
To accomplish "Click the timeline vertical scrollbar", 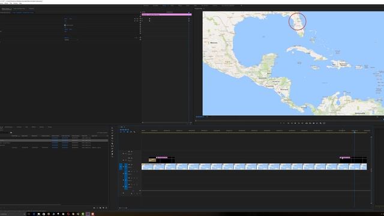I will pos(371,153).
